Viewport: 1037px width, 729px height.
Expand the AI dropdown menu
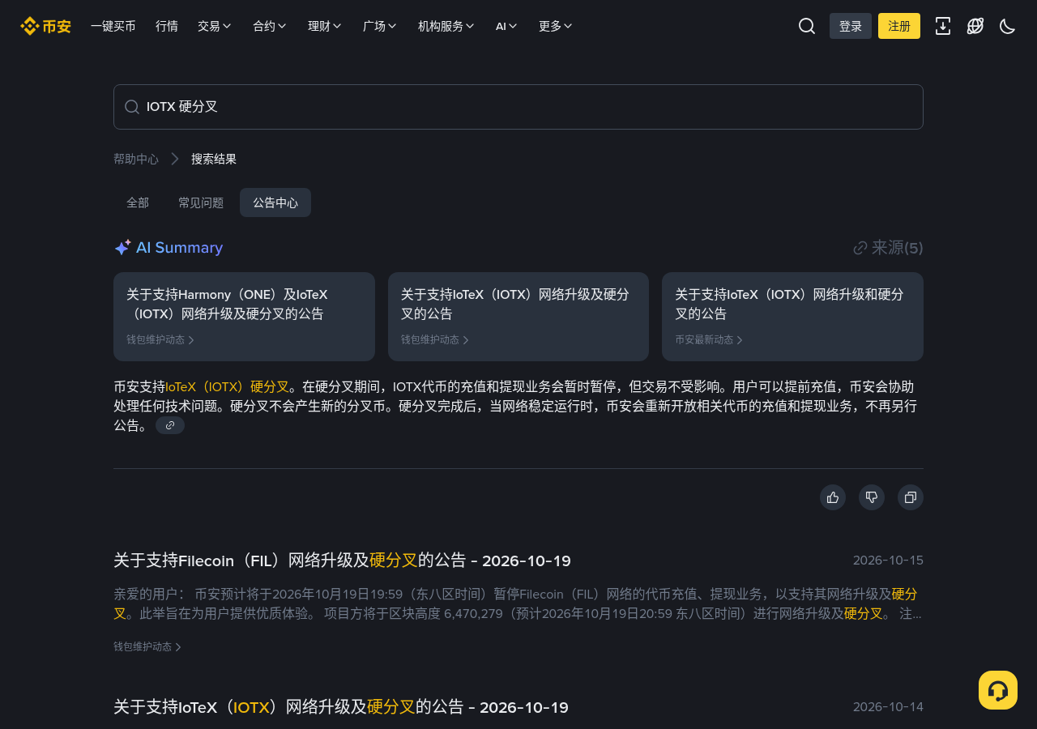[506, 26]
